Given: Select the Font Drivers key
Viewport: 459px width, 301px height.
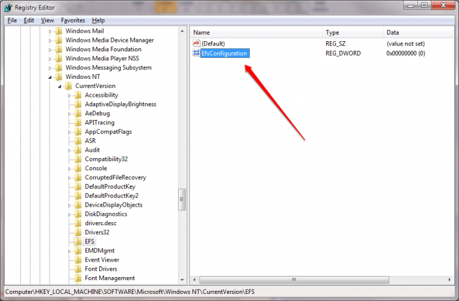Looking at the screenshot, I should coord(101,269).
